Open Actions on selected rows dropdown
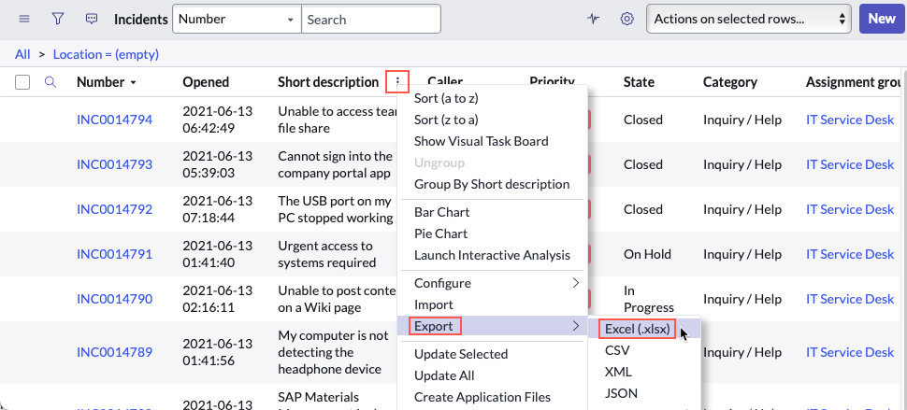907x410 pixels. tap(748, 19)
